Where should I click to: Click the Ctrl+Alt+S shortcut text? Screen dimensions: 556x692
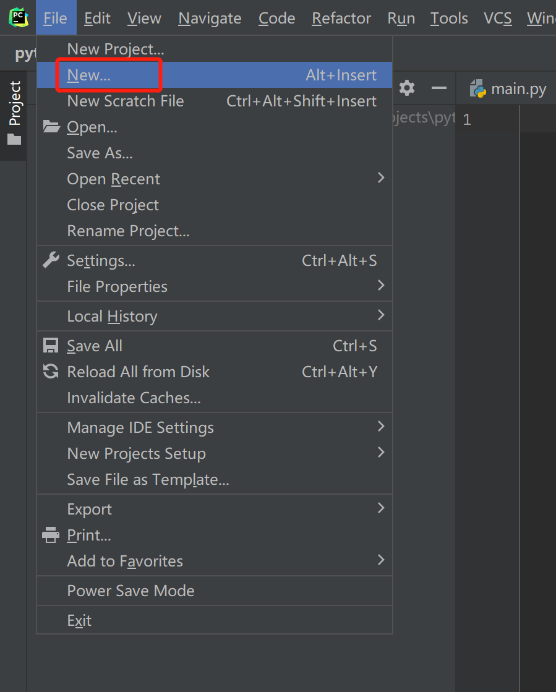click(340, 260)
